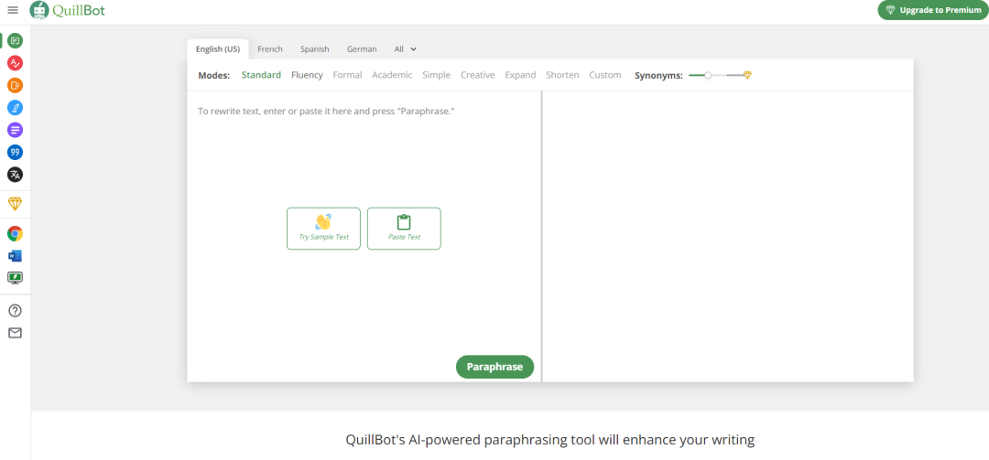Select Creative mode
The height and width of the screenshot is (460, 989).
(477, 75)
